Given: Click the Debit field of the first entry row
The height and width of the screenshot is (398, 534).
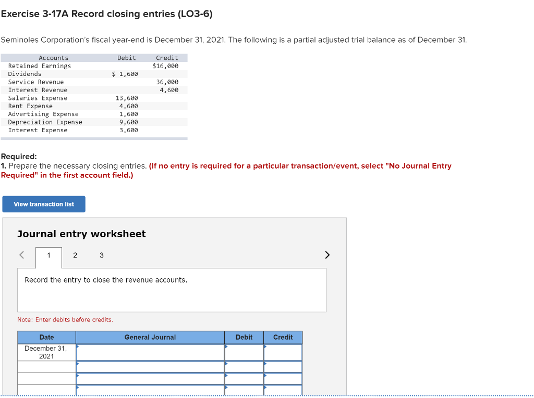Looking at the screenshot, I should 244,352.
